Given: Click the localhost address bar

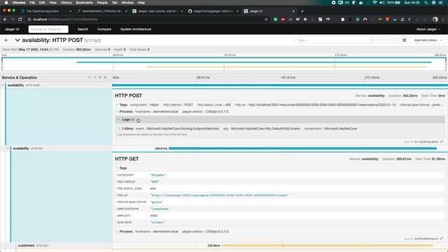Looking at the screenshot, I should click(x=146, y=20).
